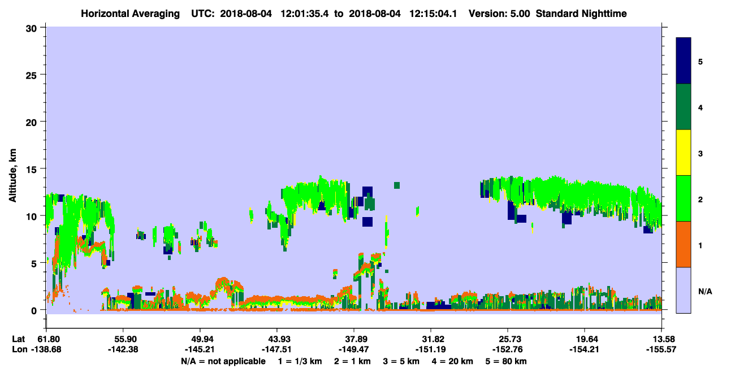The width and height of the screenshot is (735, 377).
Task: Click the longitude value -142.38
Action: point(123,350)
